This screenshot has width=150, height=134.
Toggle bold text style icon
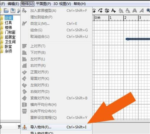[x=134, y=11]
